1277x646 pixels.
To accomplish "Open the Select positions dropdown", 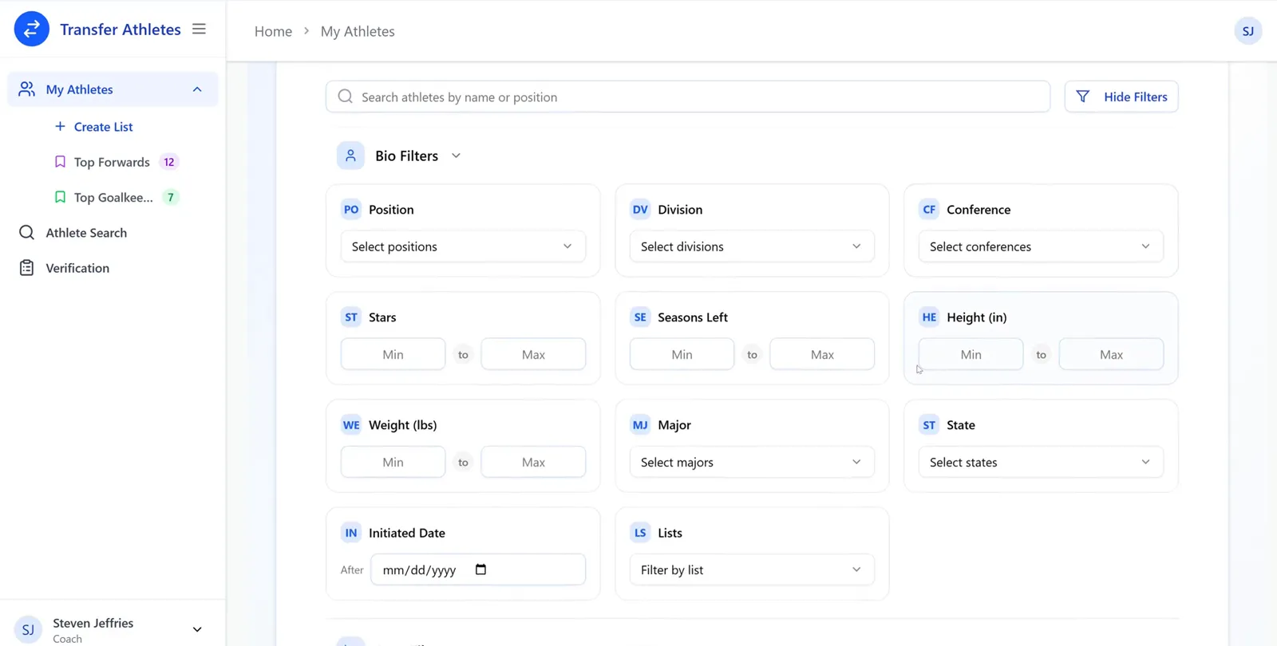I will click(463, 246).
